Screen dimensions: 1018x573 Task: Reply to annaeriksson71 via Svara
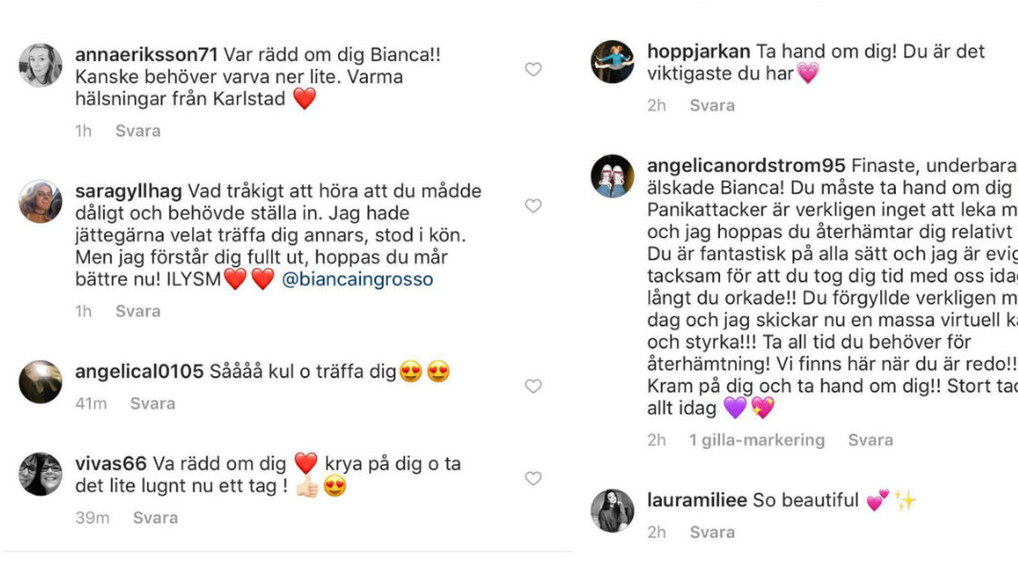138,131
